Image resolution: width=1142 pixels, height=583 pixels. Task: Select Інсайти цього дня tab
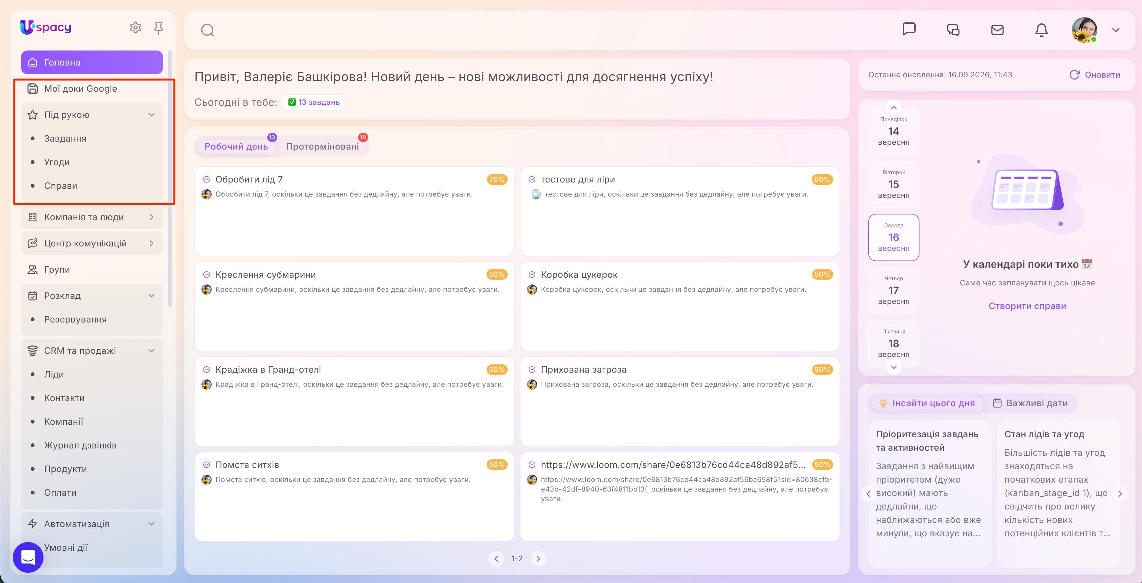(927, 403)
